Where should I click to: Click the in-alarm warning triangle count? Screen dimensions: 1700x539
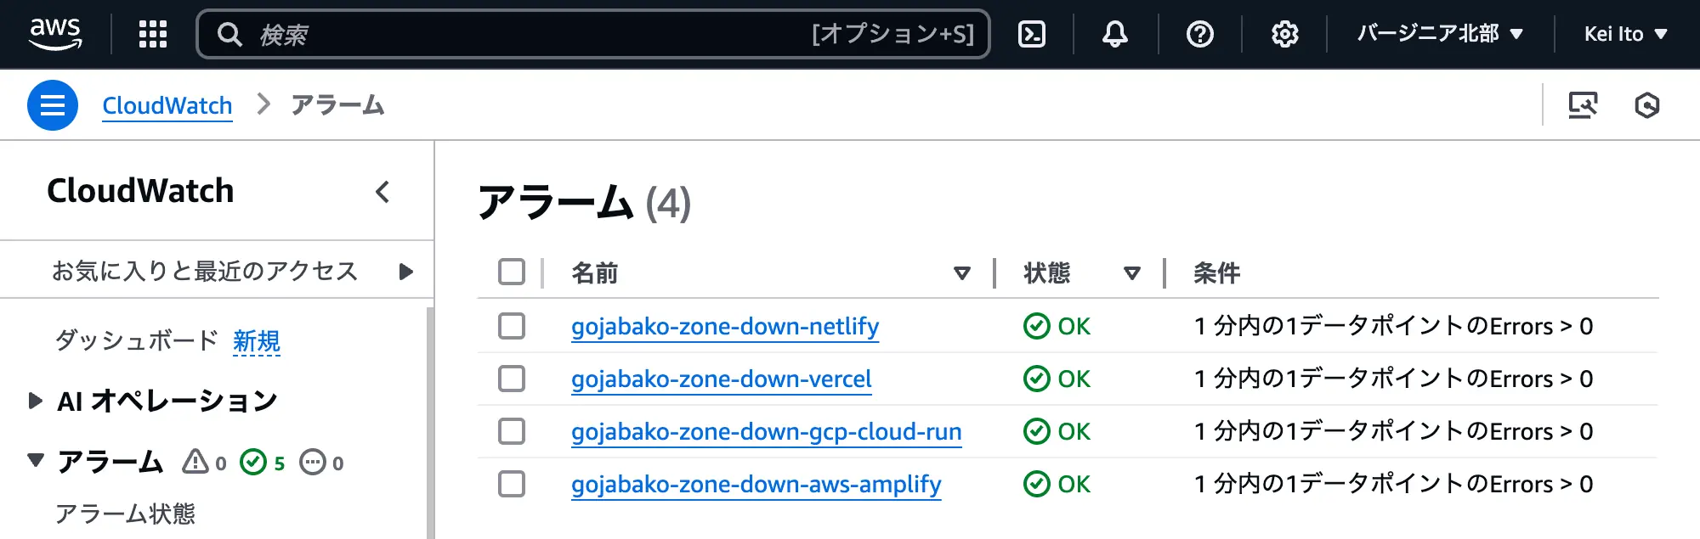(x=204, y=462)
